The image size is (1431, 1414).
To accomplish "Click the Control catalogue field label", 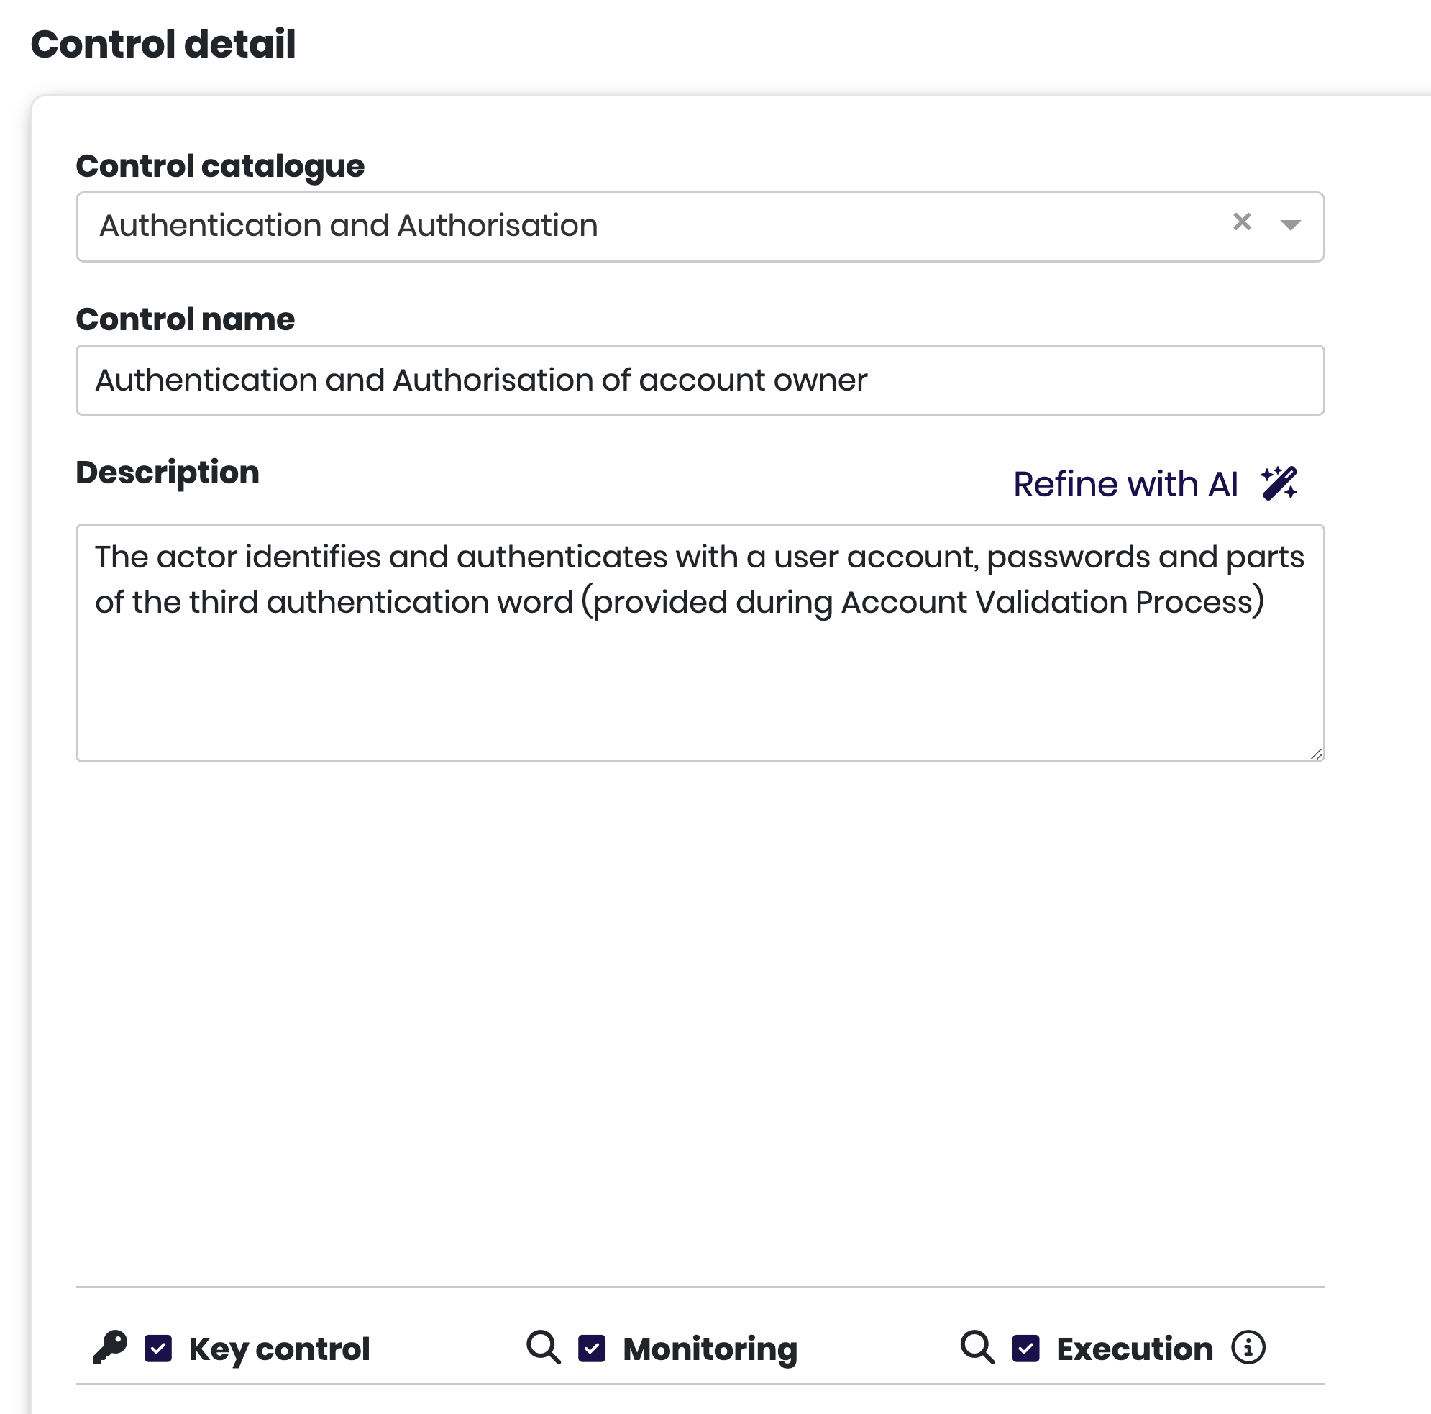I will 220,166.
